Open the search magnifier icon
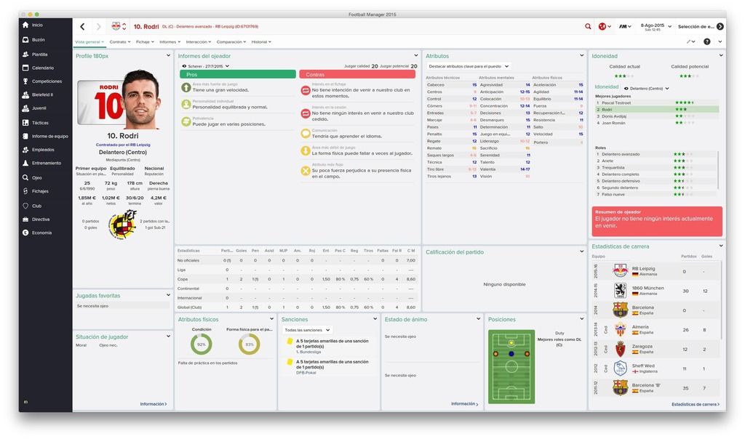Image resolution: width=745 pixels, height=439 pixels. 588,27
